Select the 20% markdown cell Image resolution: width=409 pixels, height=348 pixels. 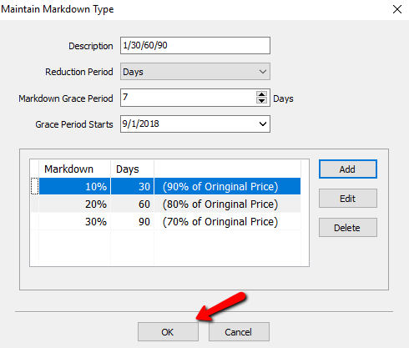click(x=74, y=204)
